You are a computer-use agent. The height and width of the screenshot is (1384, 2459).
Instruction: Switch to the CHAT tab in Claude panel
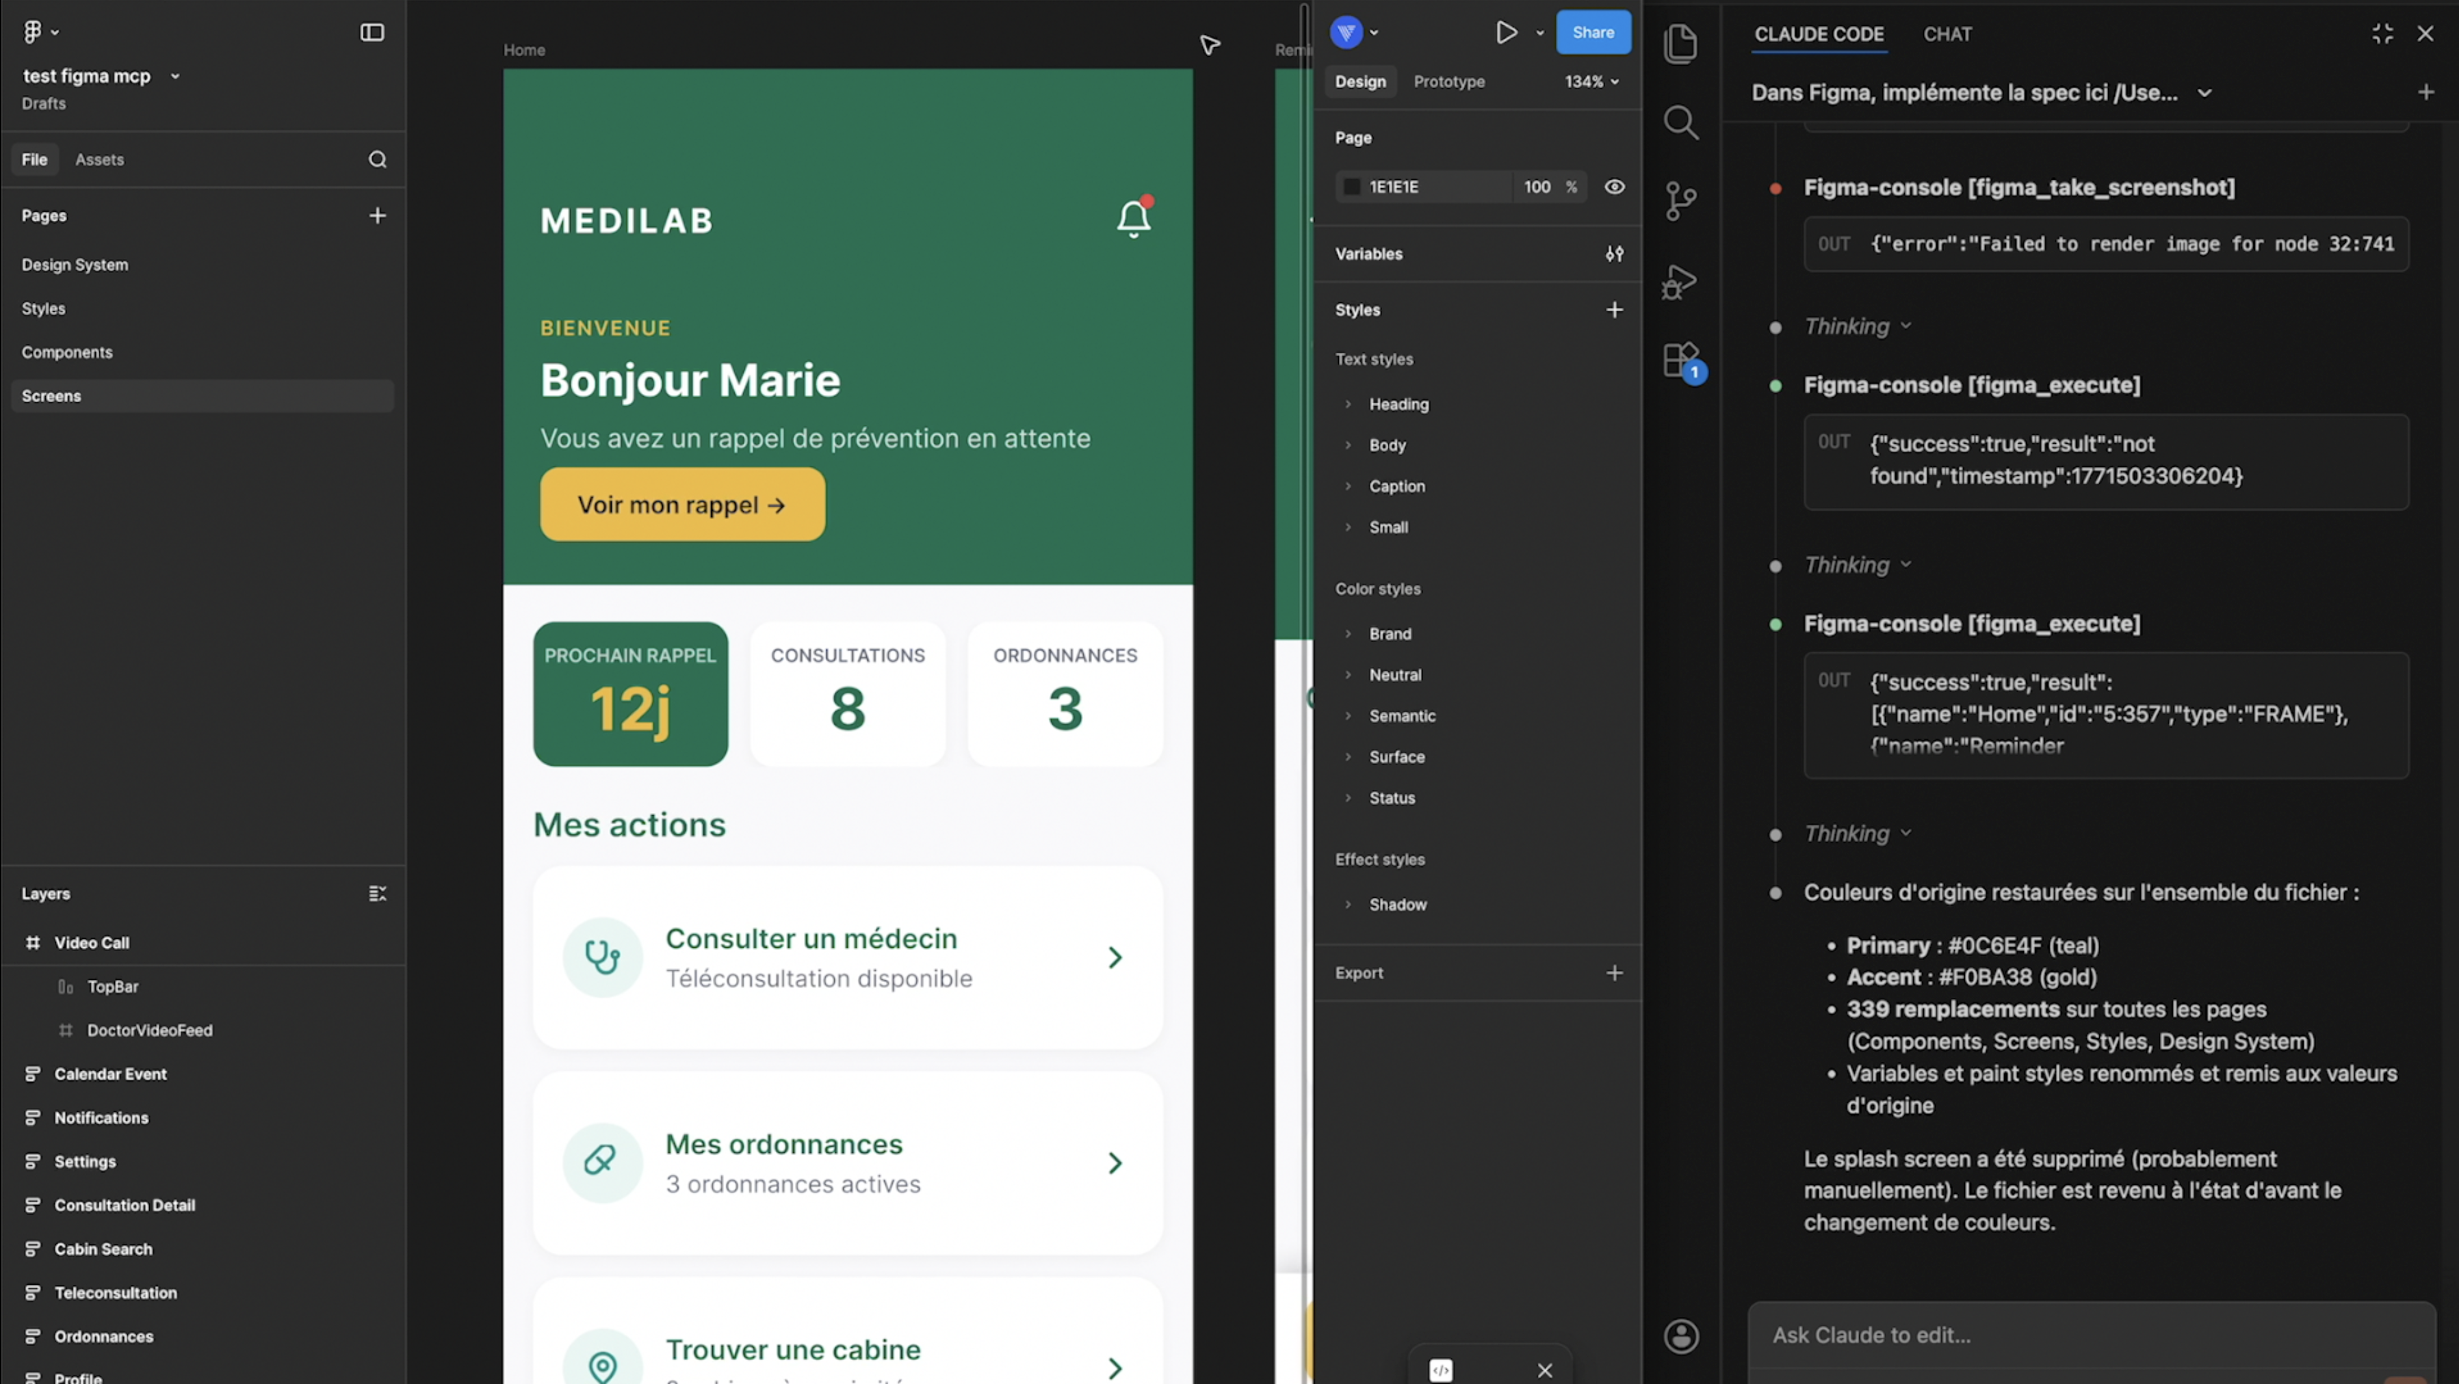[1947, 34]
